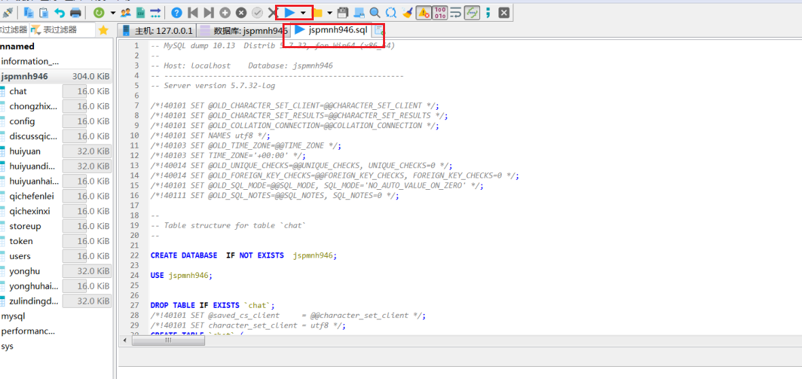Toggle the green semicolon delimiter button

488,12
